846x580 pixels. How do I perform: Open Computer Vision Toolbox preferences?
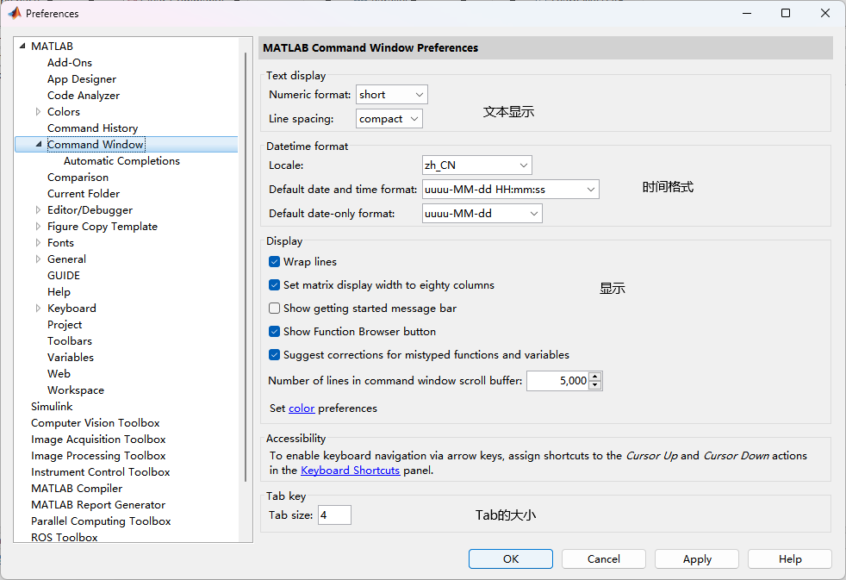tap(96, 423)
